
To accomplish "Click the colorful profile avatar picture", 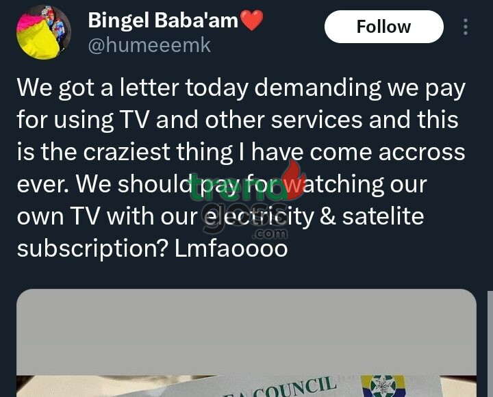I will 44,32.
